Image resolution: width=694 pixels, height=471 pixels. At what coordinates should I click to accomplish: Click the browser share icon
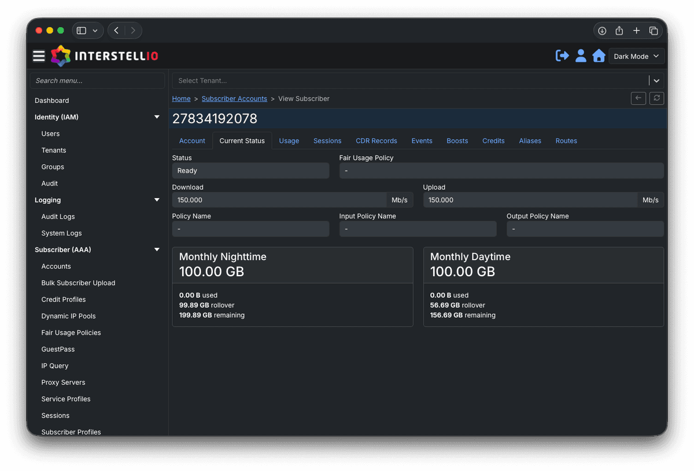[x=619, y=31]
